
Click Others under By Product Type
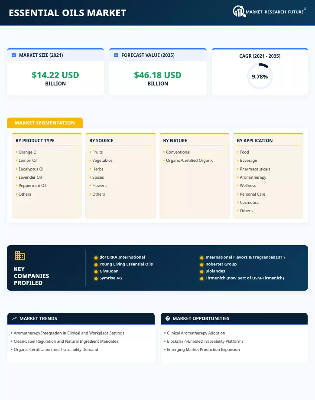click(x=25, y=194)
